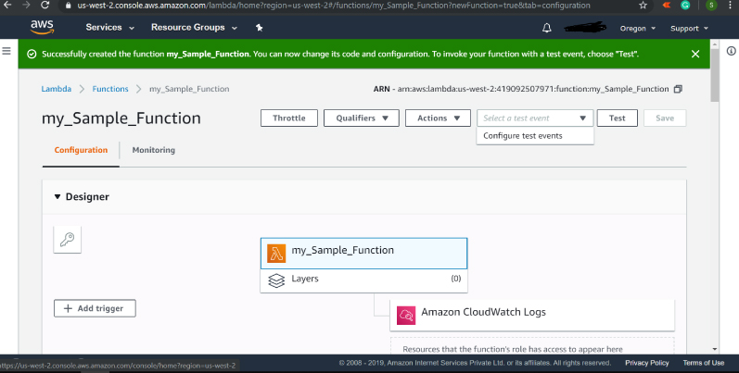Click the ARN text value
Screen dimensions: 739x373
tap(532, 89)
